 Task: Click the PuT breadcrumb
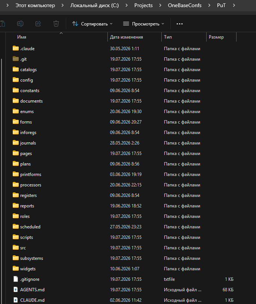pyautogui.click(x=221, y=5)
